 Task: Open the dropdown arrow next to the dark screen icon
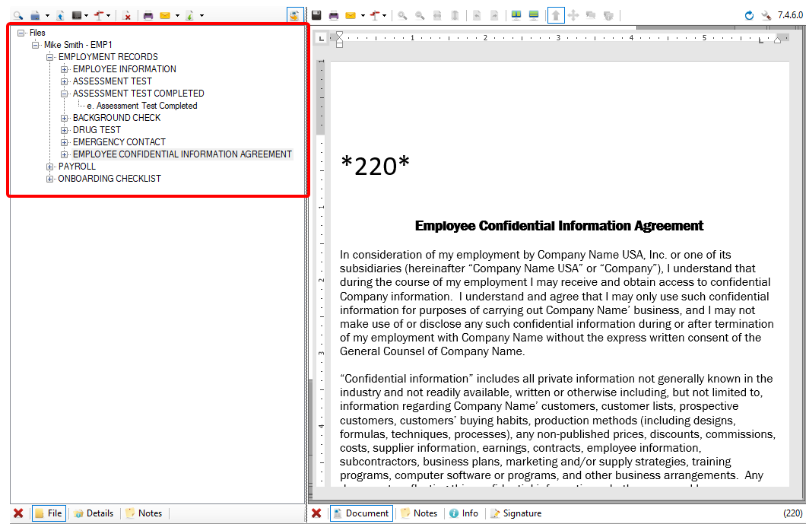(x=86, y=15)
